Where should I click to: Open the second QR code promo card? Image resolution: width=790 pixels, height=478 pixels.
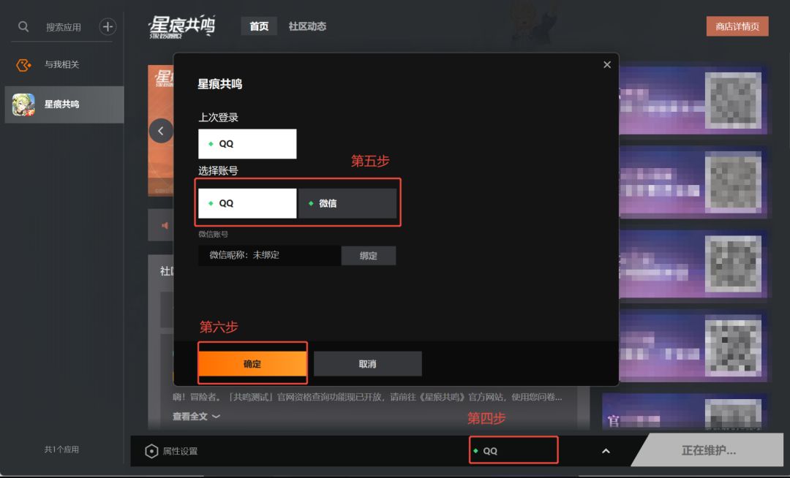[x=693, y=182]
